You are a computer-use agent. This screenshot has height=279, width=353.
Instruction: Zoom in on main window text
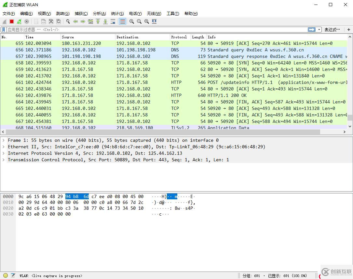(132, 21)
